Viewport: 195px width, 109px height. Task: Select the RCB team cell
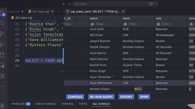pyautogui.click(x=138, y=29)
